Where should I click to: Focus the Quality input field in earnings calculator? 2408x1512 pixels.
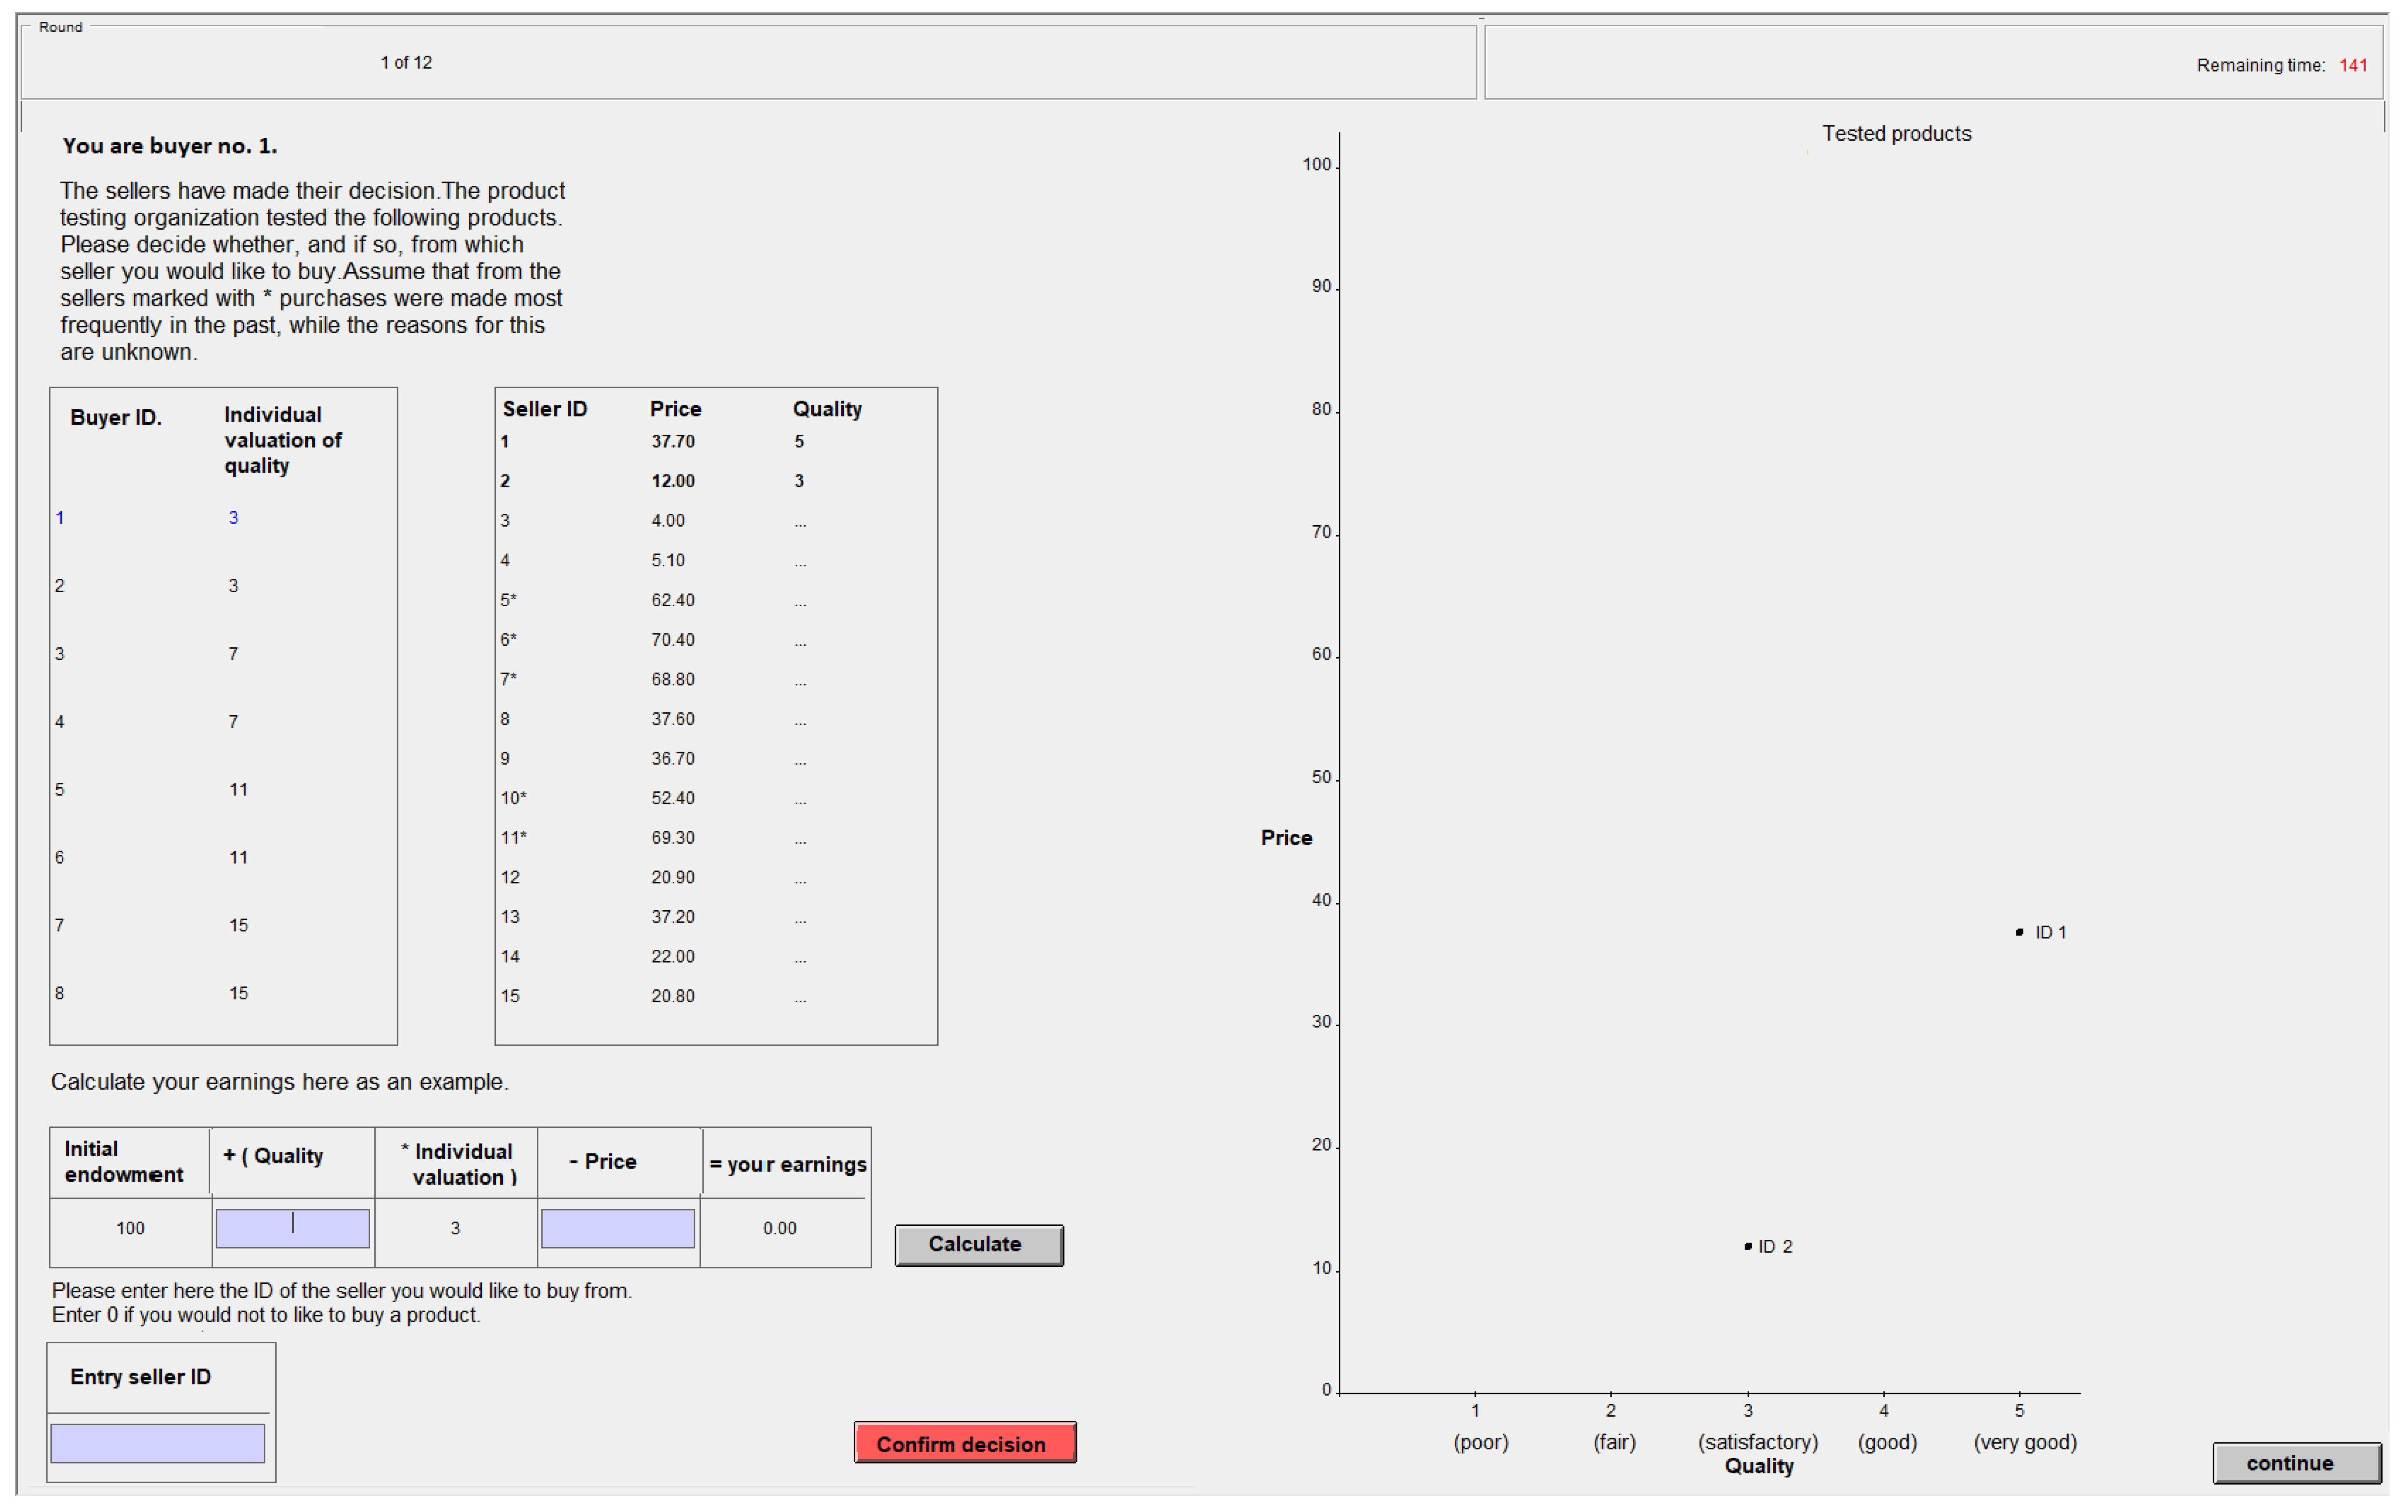tap(293, 1228)
